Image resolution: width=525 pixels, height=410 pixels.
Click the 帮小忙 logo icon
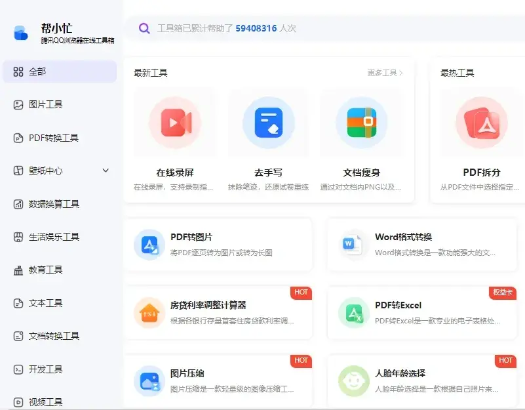21,33
